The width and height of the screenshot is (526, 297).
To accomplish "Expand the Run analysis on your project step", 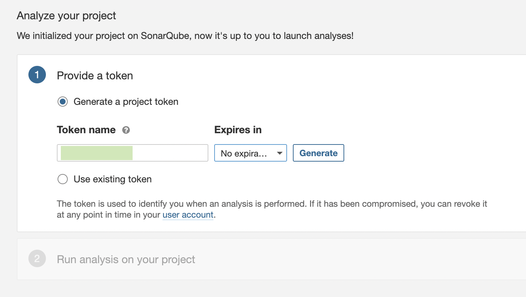I will pos(126,260).
